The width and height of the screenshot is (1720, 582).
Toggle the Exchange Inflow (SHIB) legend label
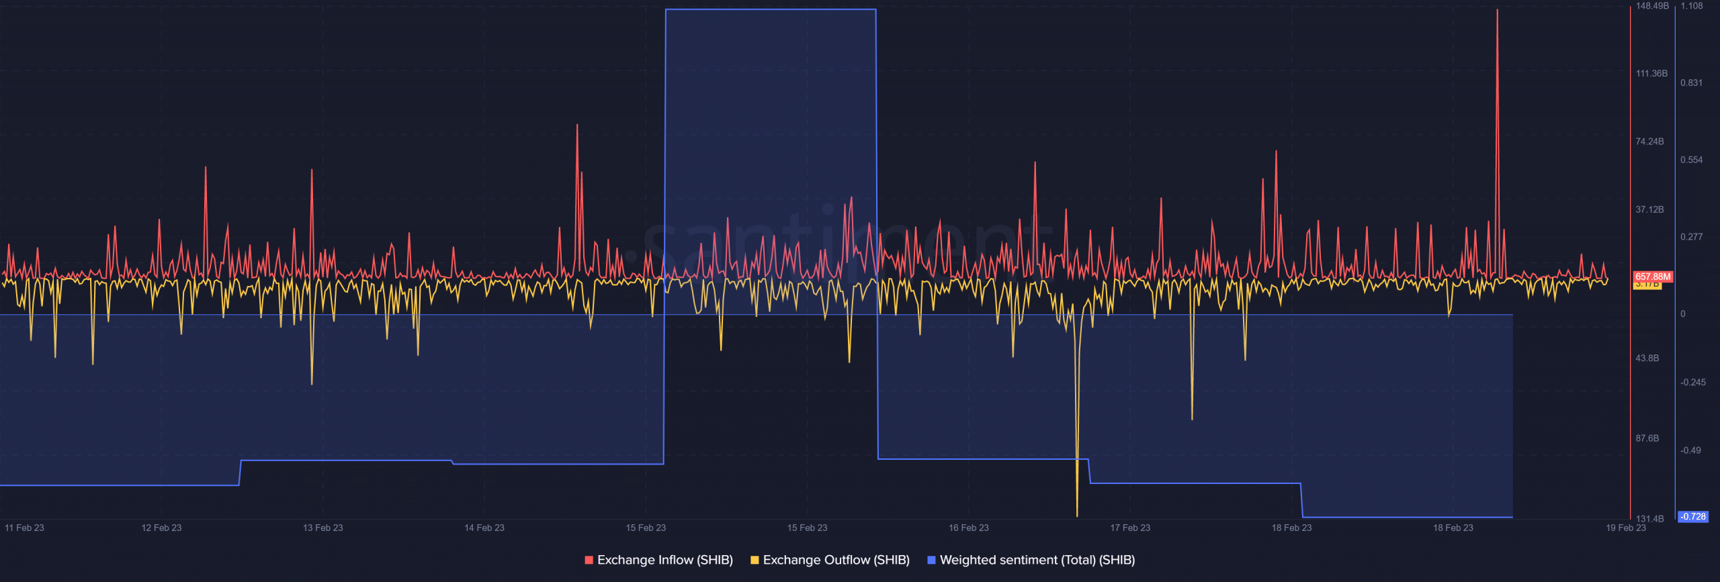tap(664, 560)
